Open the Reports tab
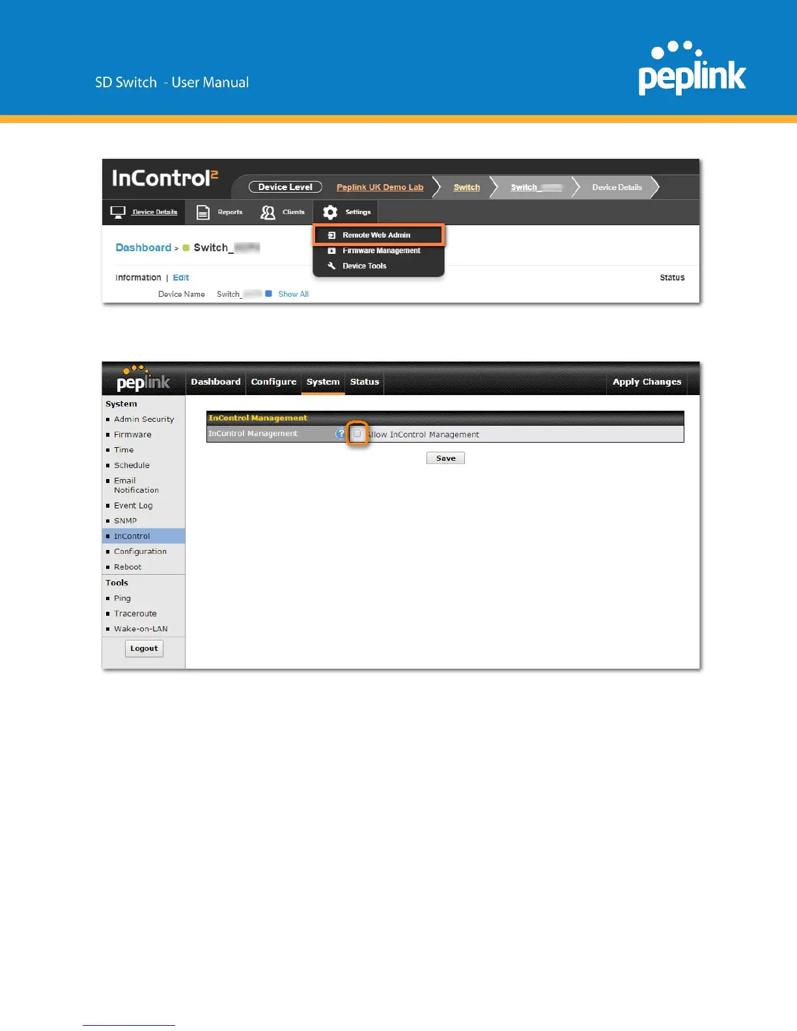This screenshot has width=797, height=1031. (x=219, y=212)
